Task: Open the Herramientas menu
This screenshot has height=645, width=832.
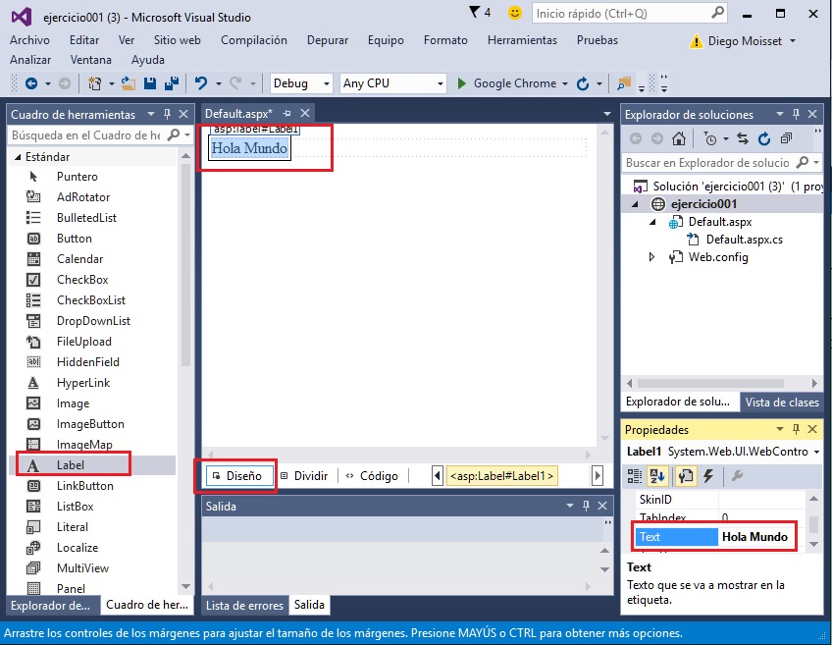Action: point(522,40)
